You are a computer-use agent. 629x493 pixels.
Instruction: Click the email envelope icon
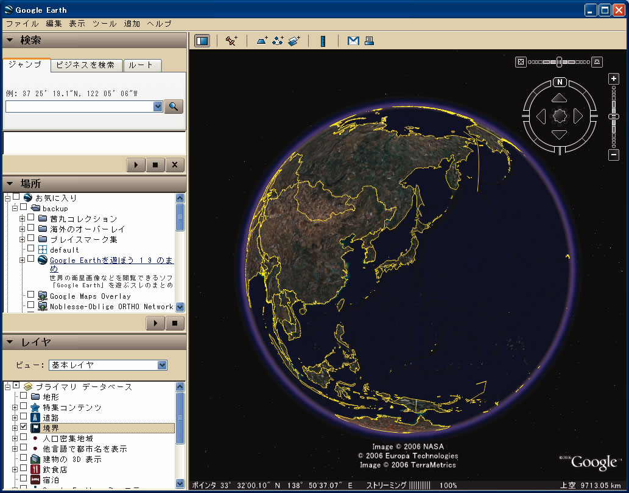click(x=353, y=41)
